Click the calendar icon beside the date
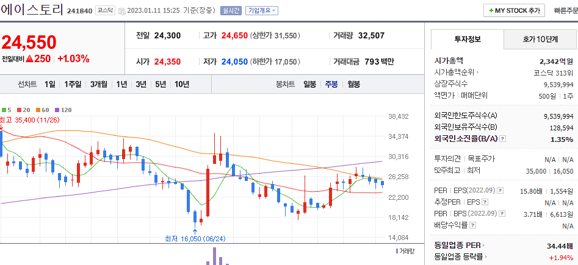This screenshot has height=265, width=578. coord(122,11)
